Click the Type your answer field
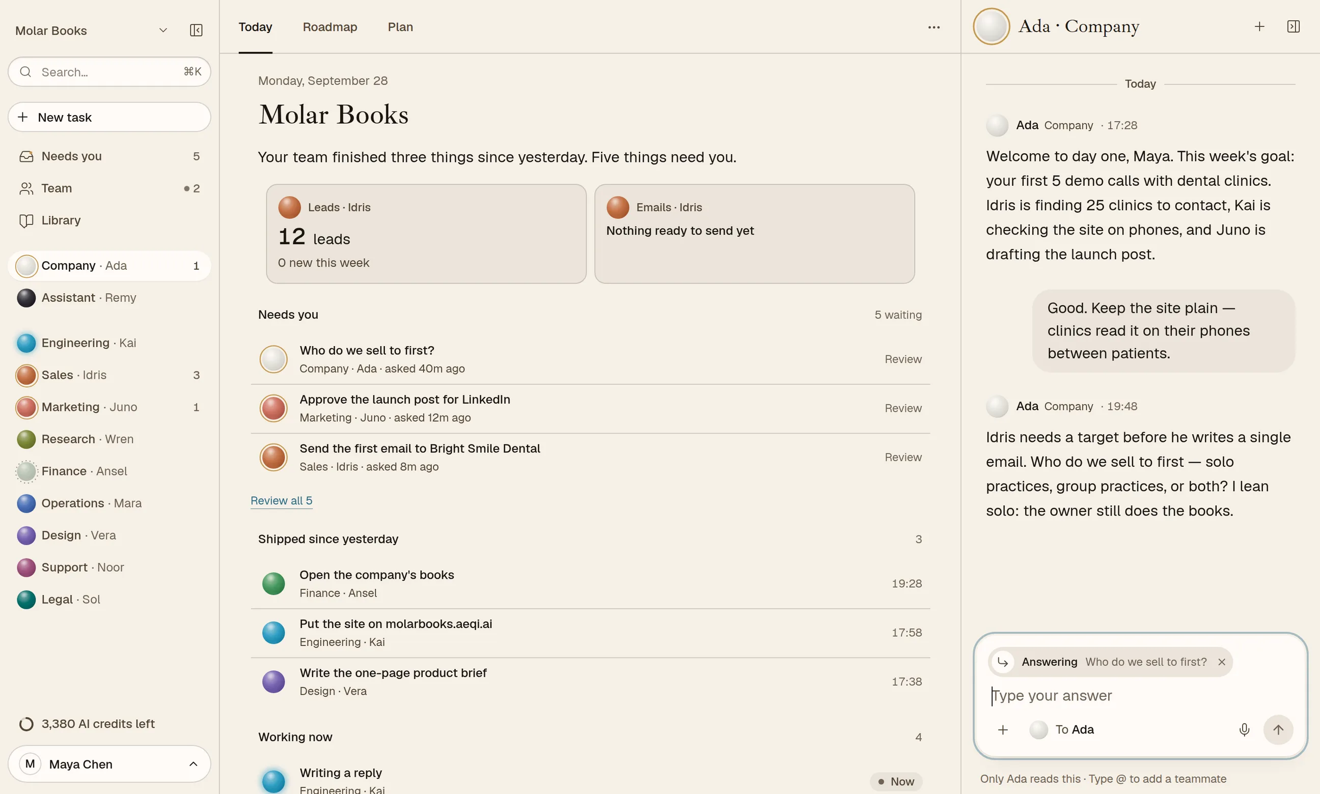Image resolution: width=1320 pixels, height=794 pixels. click(1140, 696)
